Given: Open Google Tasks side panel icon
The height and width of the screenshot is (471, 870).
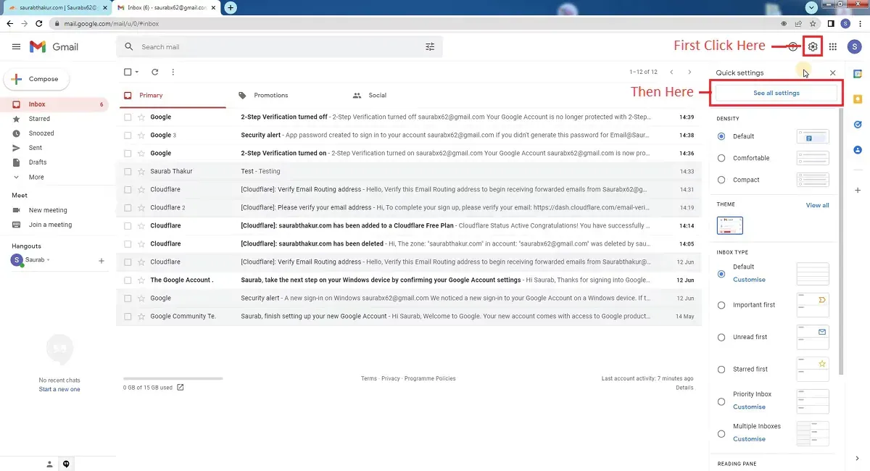Looking at the screenshot, I should (858, 124).
